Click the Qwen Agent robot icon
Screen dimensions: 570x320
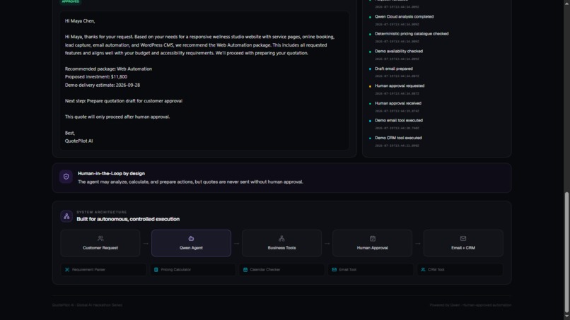(191, 238)
